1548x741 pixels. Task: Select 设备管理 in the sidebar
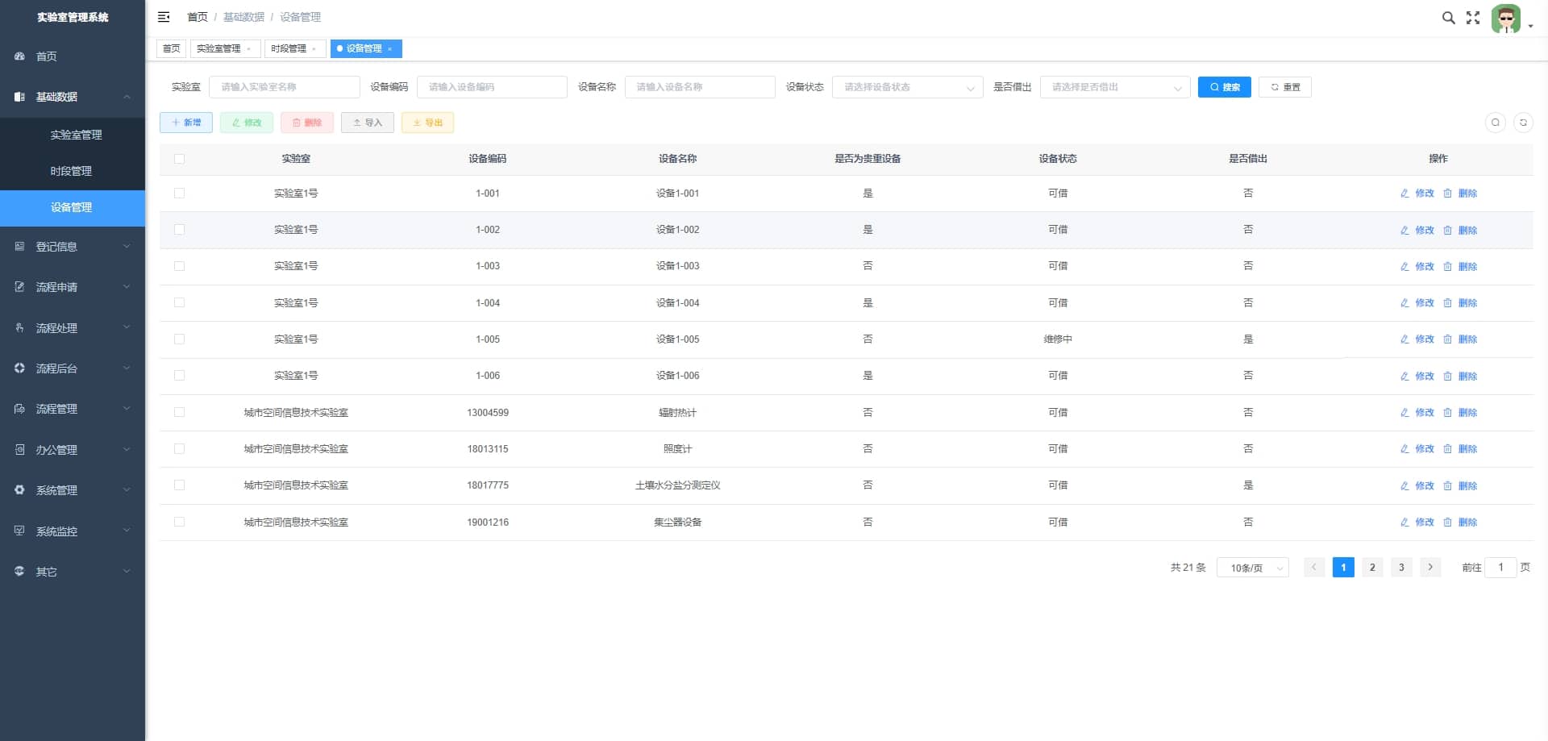coord(73,208)
